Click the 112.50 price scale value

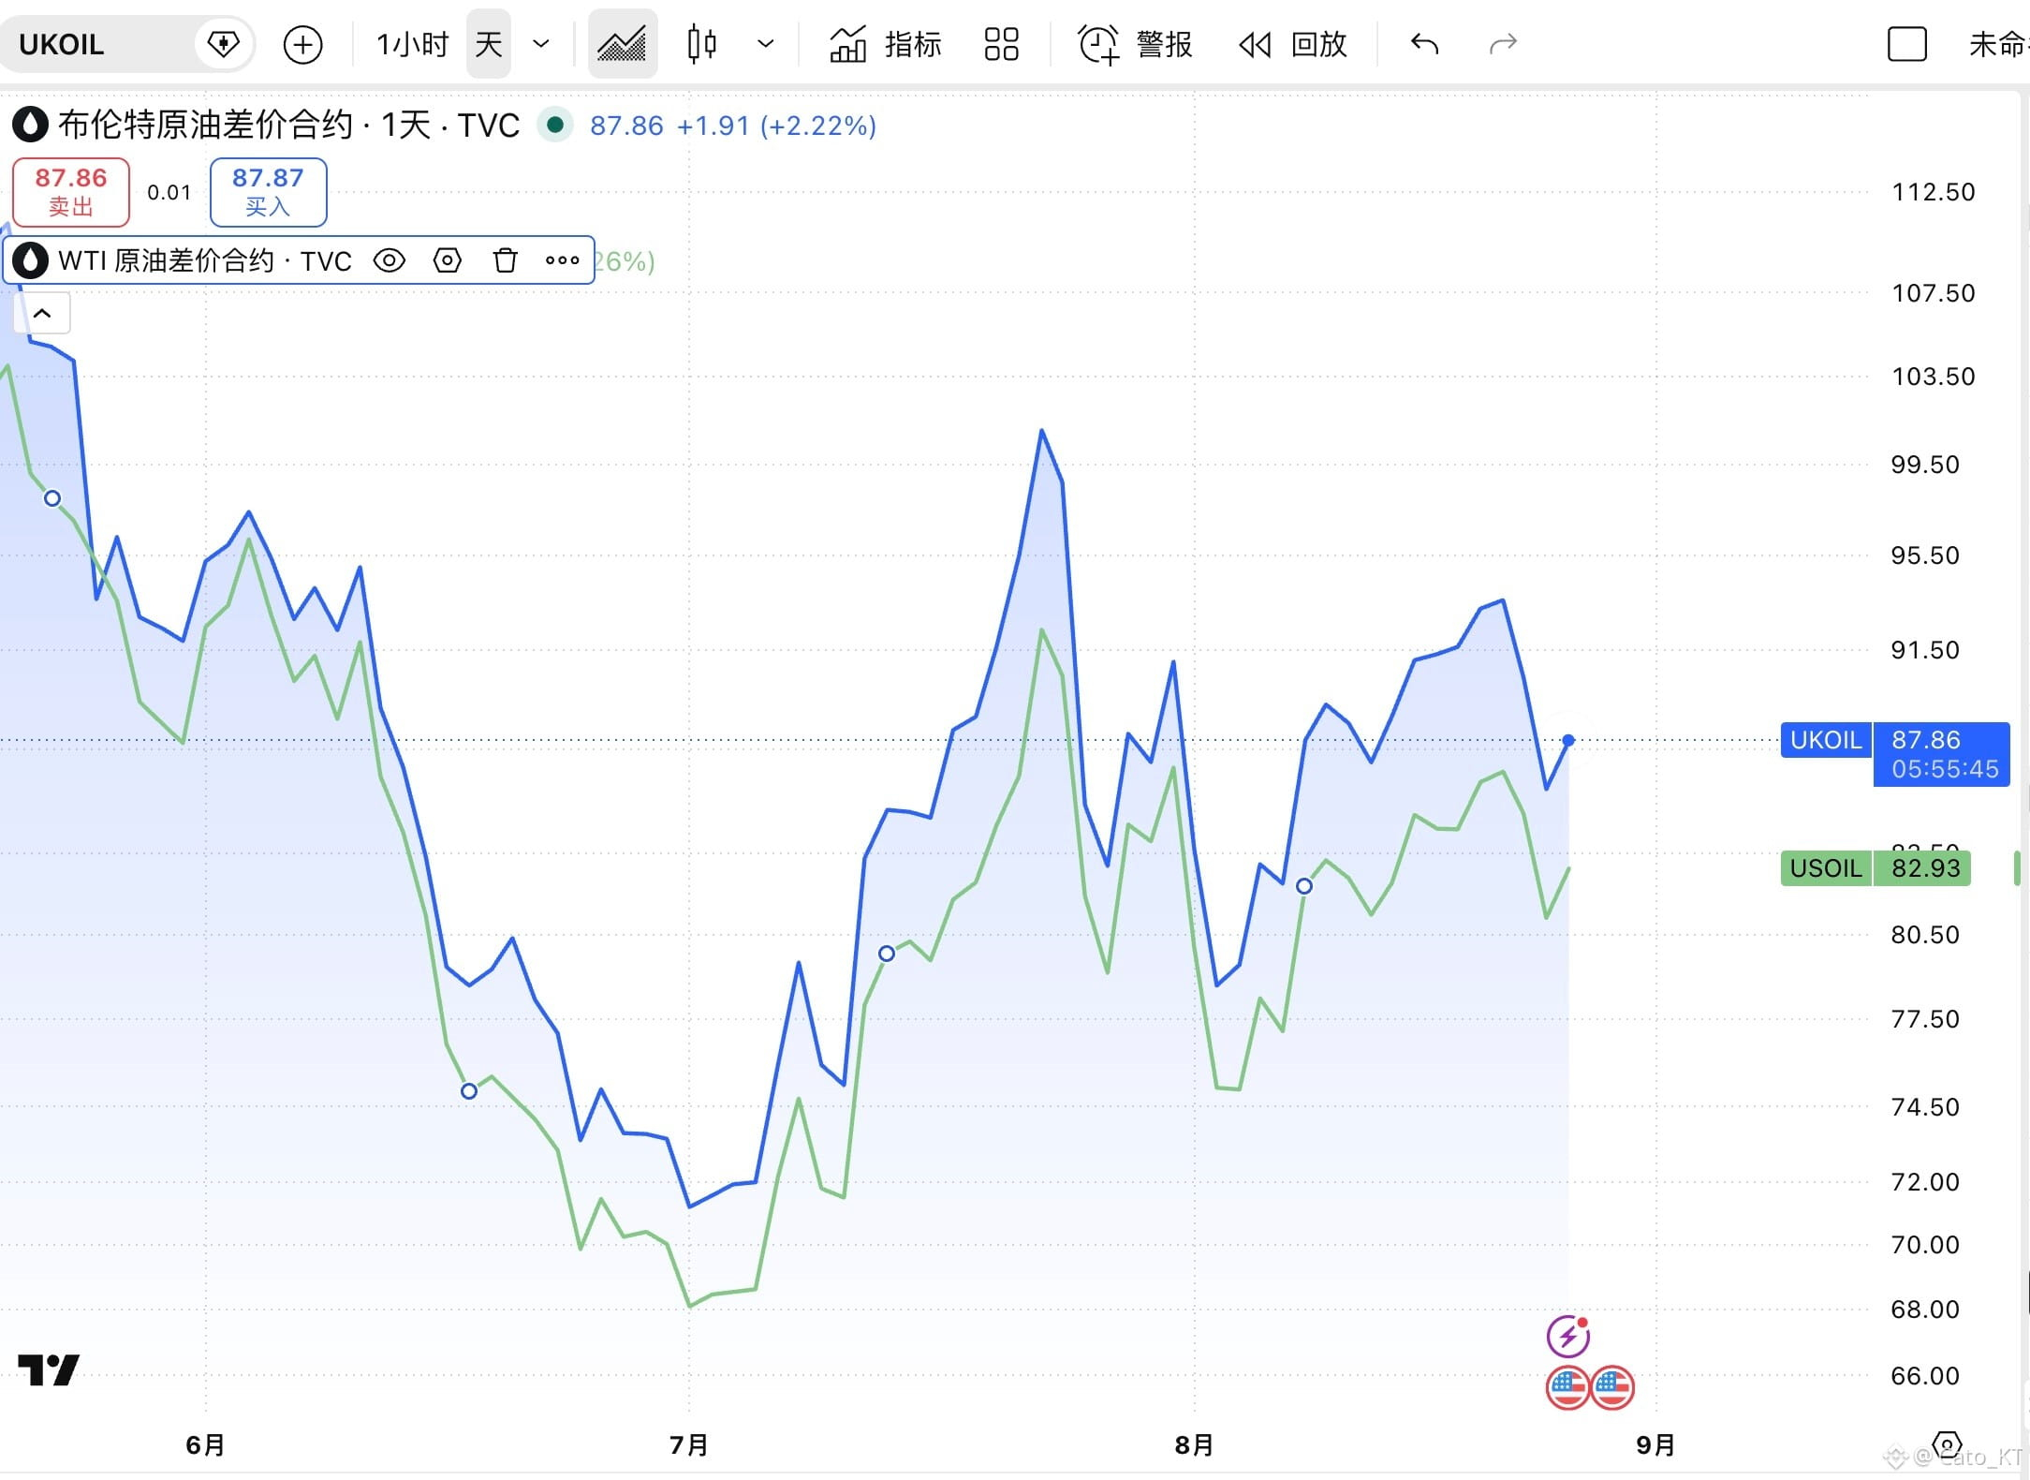tap(1934, 192)
